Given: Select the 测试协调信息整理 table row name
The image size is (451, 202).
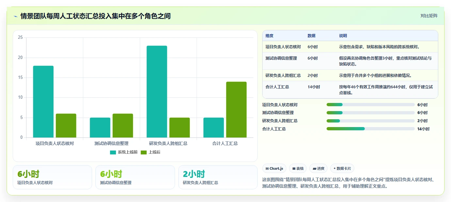Looking at the screenshot, I should pyautogui.click(x=281, y=58).
